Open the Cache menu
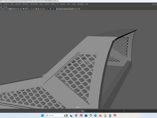This screenshot has height=118, width=157. (68, 4)
